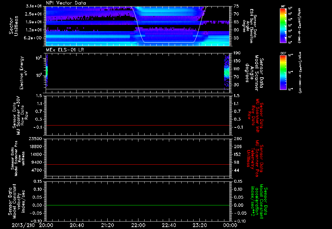This screenshot has width=332, height=229.
Task: Click the 'Electron Energy eV' axis label
Action: coord(23,73)
